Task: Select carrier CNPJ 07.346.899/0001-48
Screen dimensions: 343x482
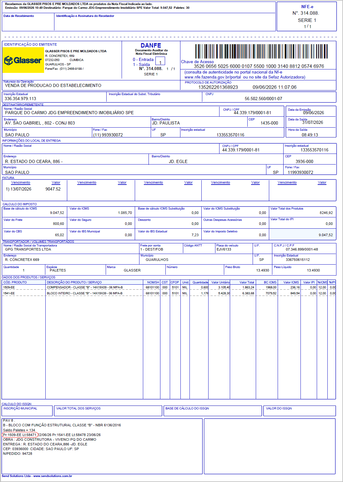Action: (x=302, y=249)
